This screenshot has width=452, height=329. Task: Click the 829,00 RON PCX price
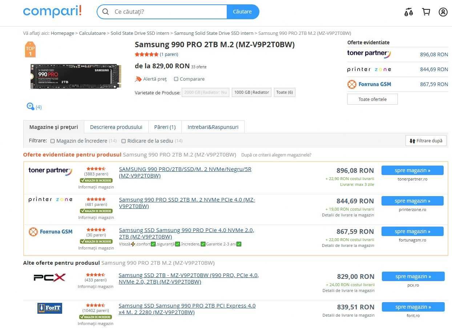point(355,277)
